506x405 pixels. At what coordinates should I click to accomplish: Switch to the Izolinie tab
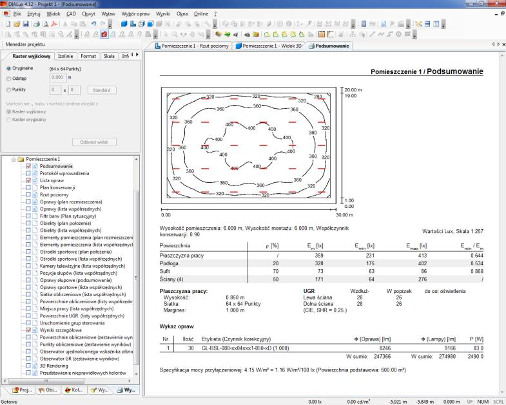click(x=66, y=56)
